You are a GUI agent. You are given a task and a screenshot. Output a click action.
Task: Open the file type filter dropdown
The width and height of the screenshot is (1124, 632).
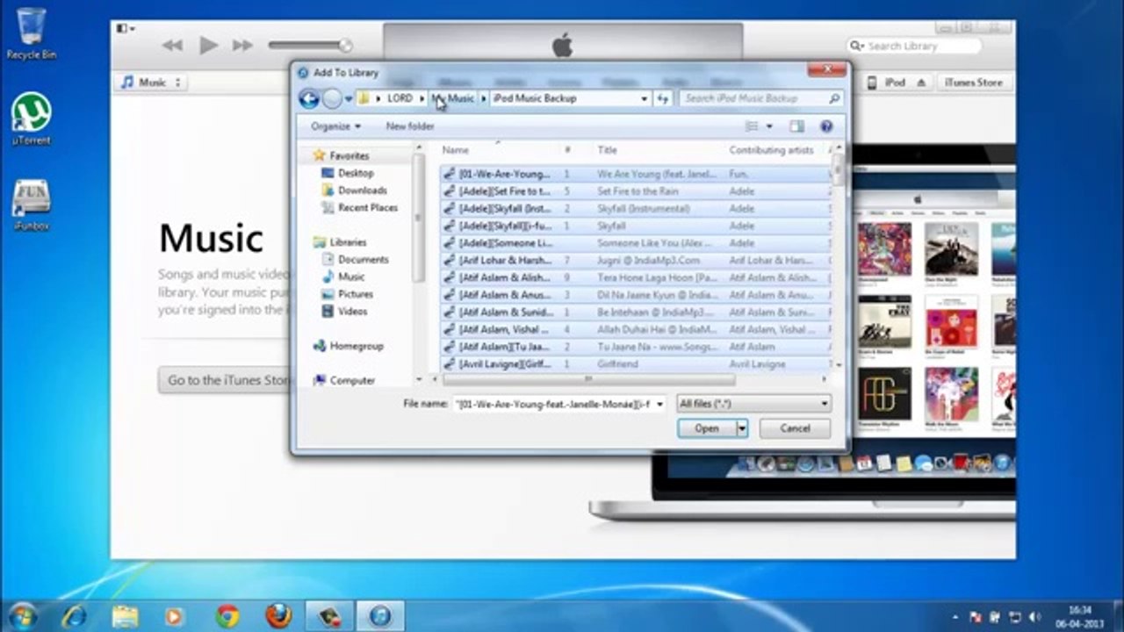point(753,404)
